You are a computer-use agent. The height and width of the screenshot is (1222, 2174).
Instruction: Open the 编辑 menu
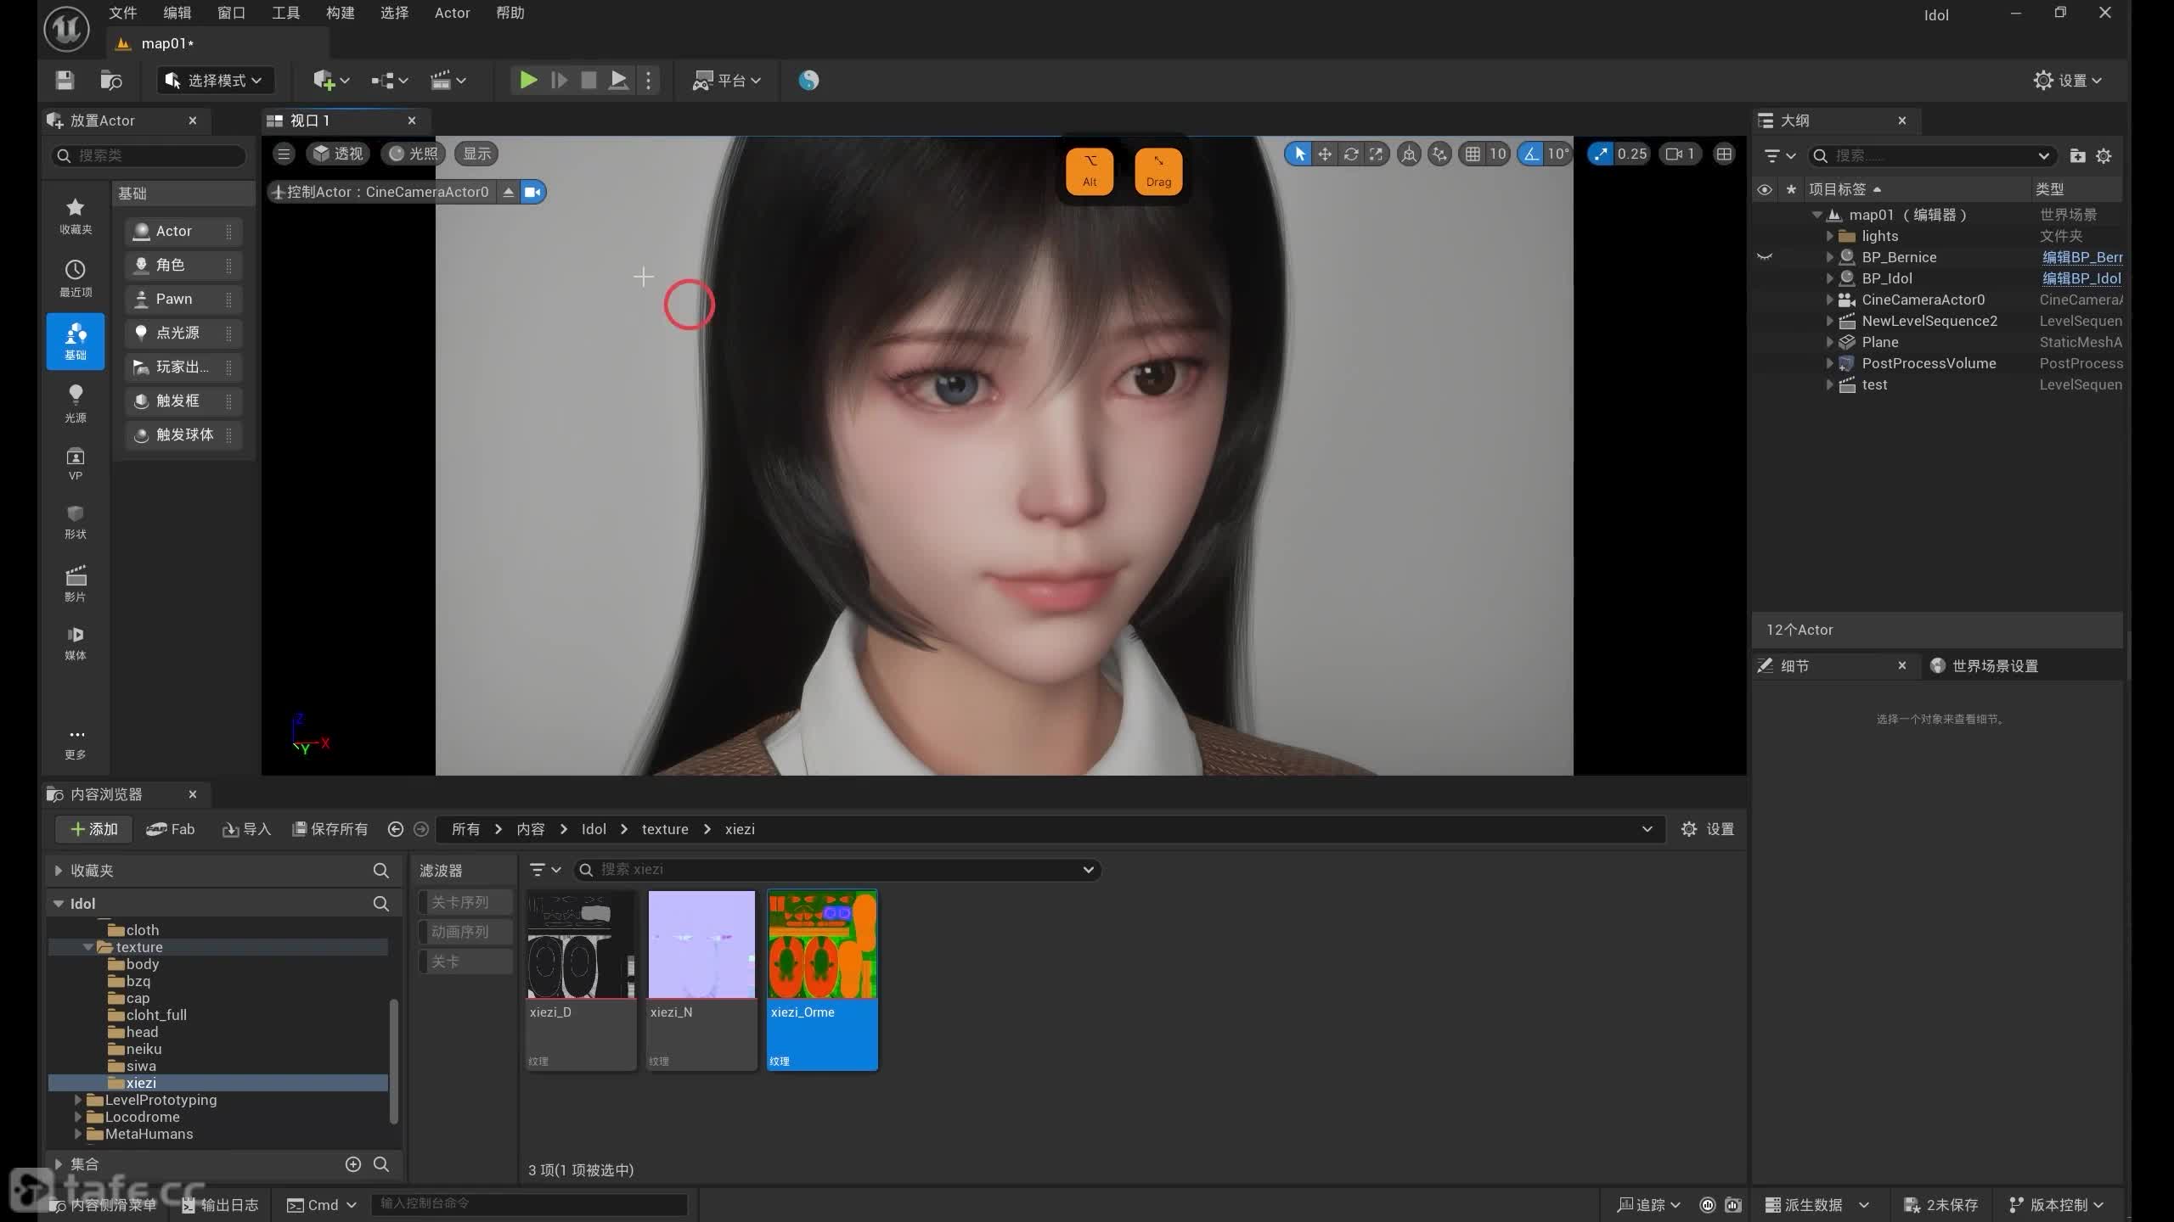click(177, 13)
